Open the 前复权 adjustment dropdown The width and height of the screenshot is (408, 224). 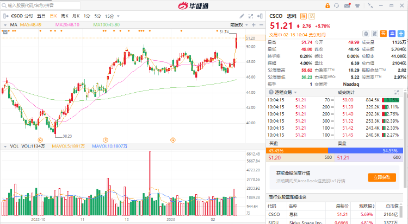(237, 25)
